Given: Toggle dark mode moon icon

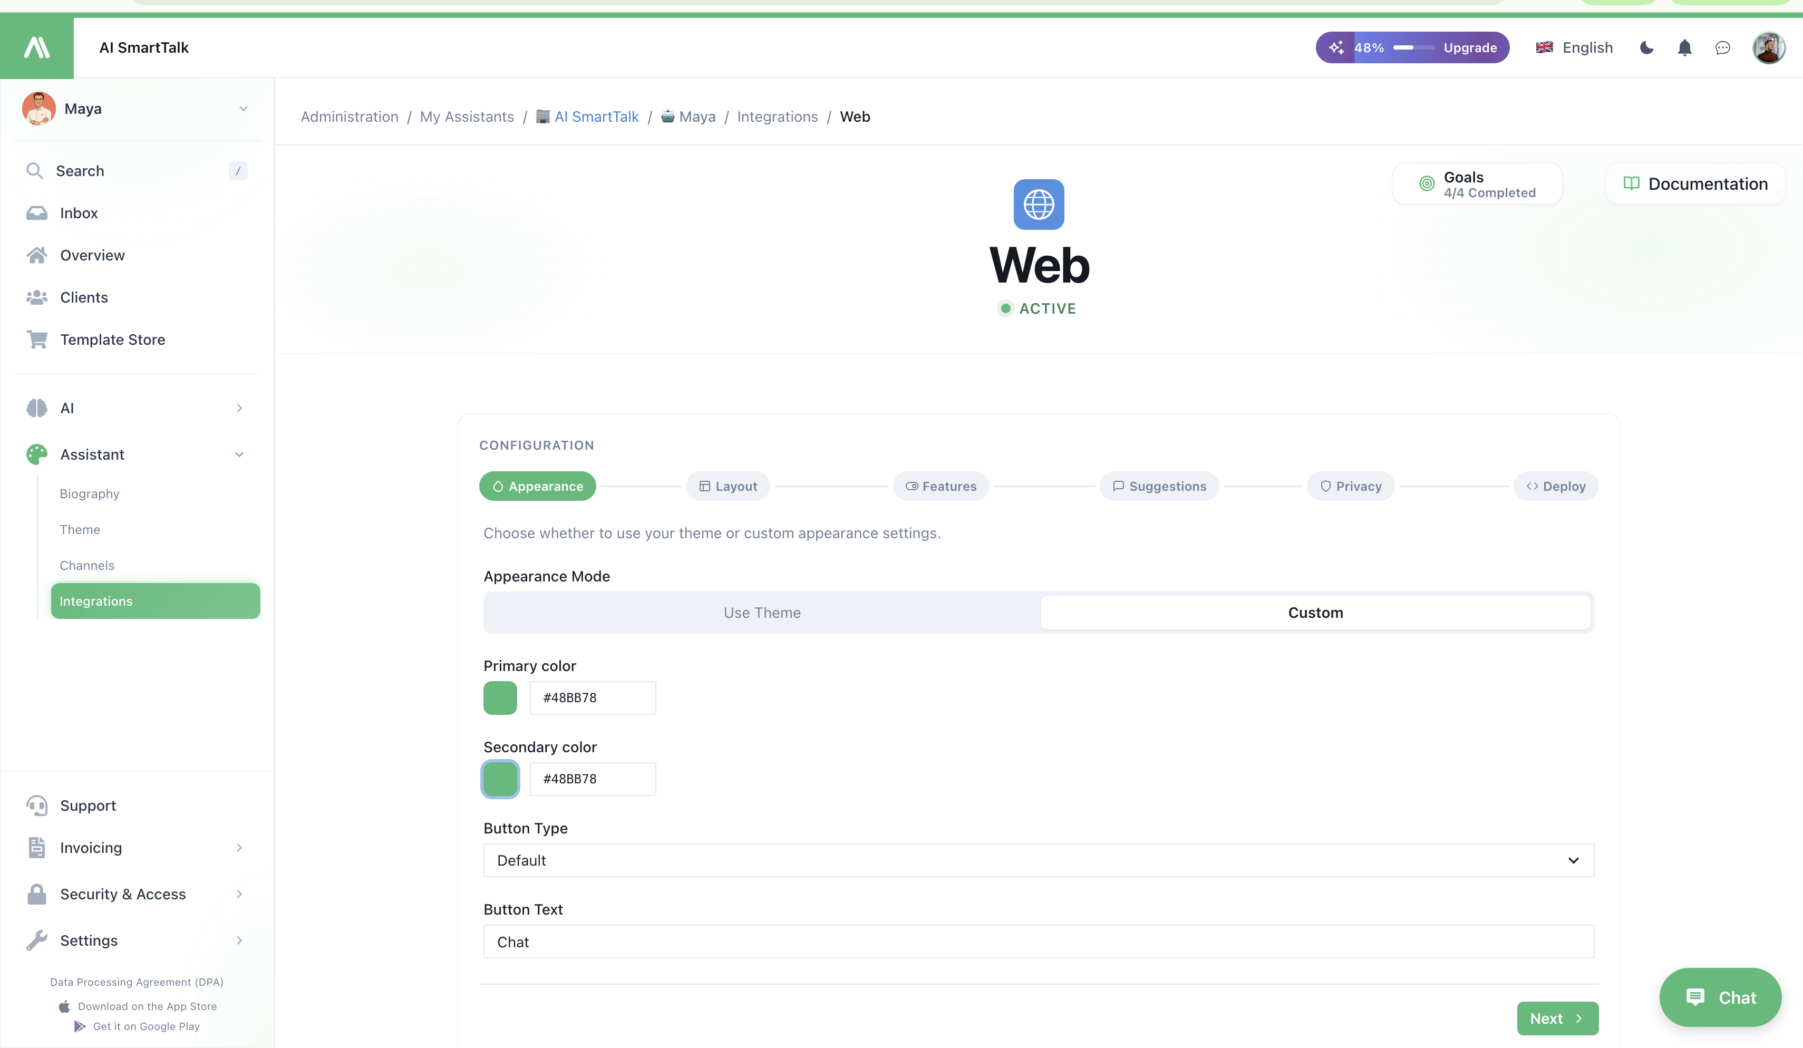Looking at the screenshot, I should pyautogui.click(x=1646, y=48).
